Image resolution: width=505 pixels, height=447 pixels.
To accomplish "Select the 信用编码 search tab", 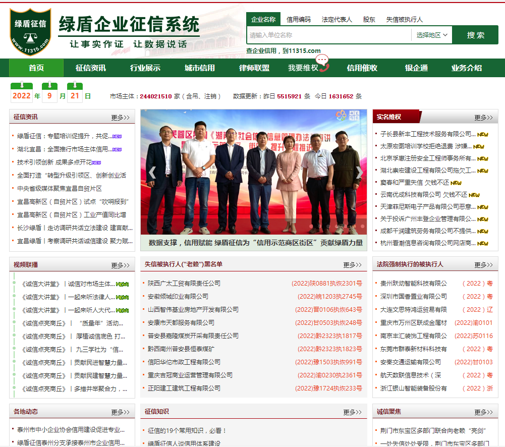I will click(x=299, y=20).
